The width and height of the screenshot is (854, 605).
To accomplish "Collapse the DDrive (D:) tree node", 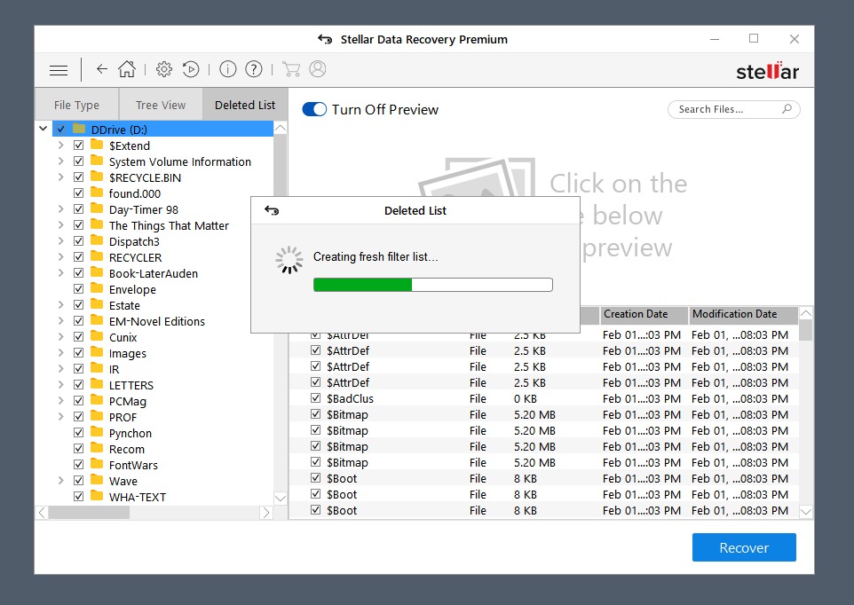I will 43,128.
